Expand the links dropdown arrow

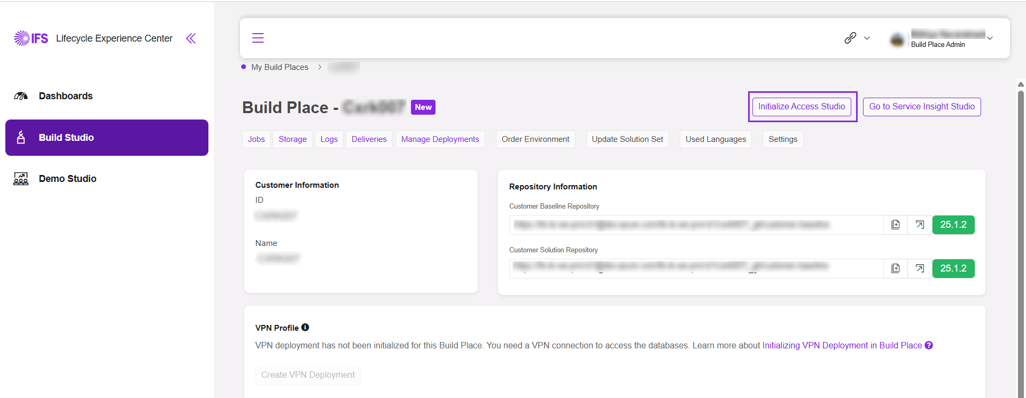[867, 38]
